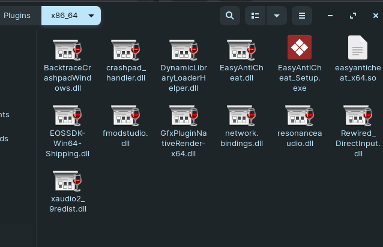The image size is (383, 247).
Task: Click the BacktraceCrashpadWindows.dll filename label
Action: coord(67,78)
